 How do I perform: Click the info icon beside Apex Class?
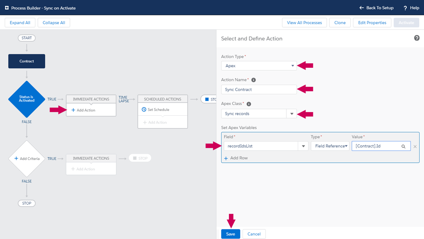(x=249, y=104)
